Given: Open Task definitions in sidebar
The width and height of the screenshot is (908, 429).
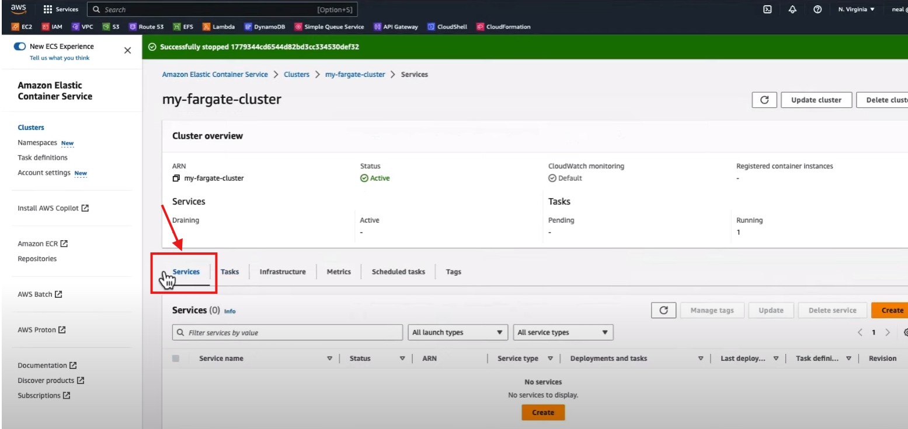Looking at the screenshot, I should (43, 157).
